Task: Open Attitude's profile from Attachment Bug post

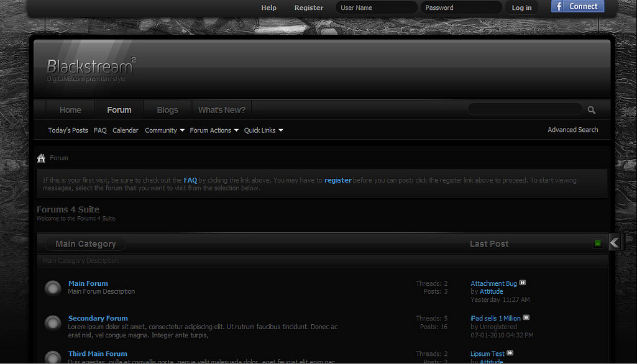Action: [x=490, y=291]
